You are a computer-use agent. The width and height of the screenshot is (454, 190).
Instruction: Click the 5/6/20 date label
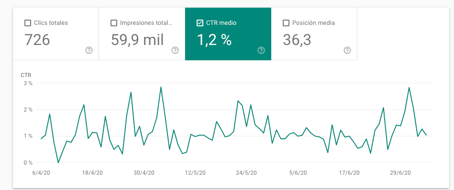tap(298, 173)
